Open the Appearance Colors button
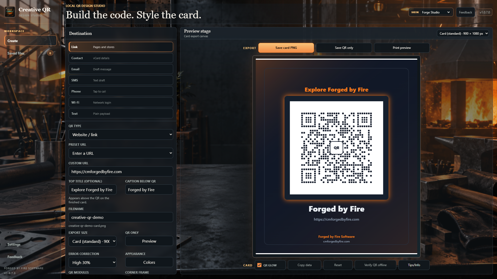 (x=149, y=262)
